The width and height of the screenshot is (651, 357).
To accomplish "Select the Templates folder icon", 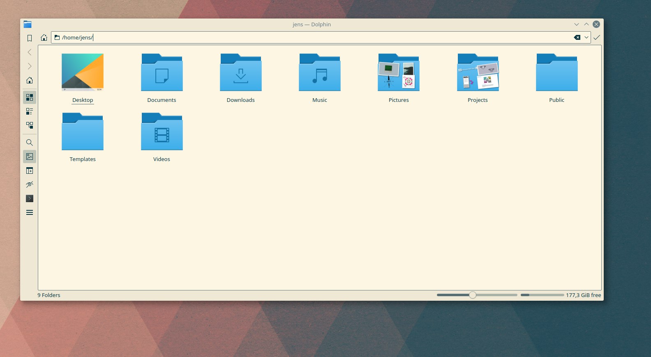I will (83, 131).
